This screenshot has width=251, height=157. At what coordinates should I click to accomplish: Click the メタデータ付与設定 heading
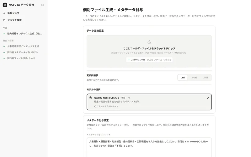tap(98, 121)
